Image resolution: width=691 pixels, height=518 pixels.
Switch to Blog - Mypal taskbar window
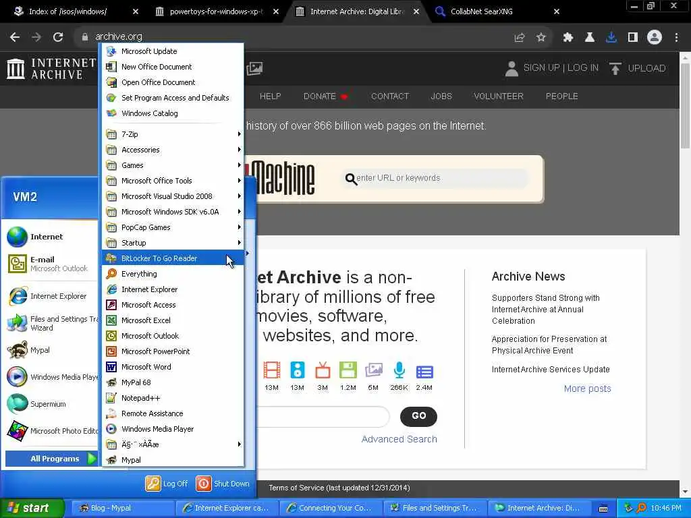click(x=121, y=508)
